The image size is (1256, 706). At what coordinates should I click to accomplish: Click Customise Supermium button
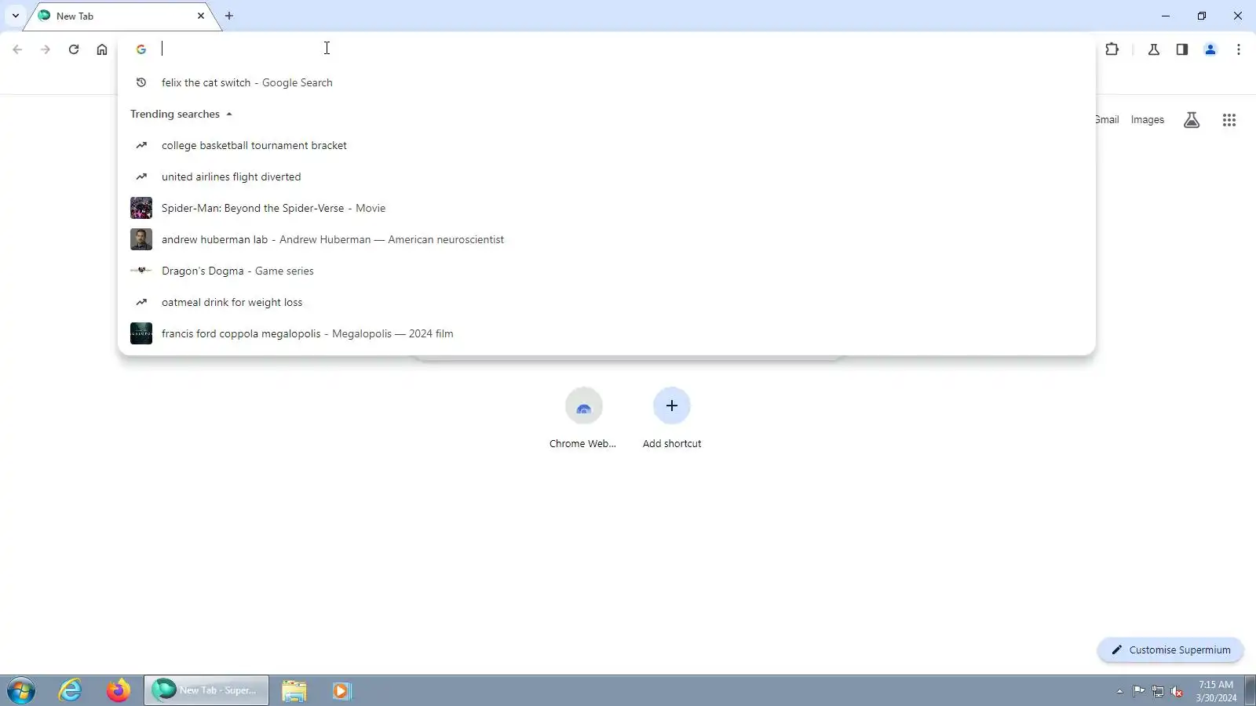(1170, 650)
